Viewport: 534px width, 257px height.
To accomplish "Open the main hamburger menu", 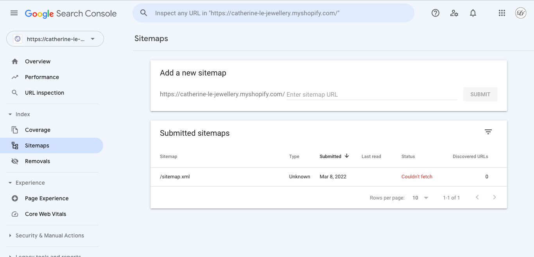I will pyautogui.click(x=14, y=13).
